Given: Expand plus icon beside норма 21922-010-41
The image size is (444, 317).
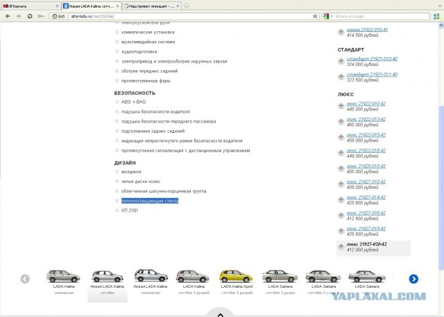Looking at the screenshot, I should pyautogui.click(x=341, y=32).
